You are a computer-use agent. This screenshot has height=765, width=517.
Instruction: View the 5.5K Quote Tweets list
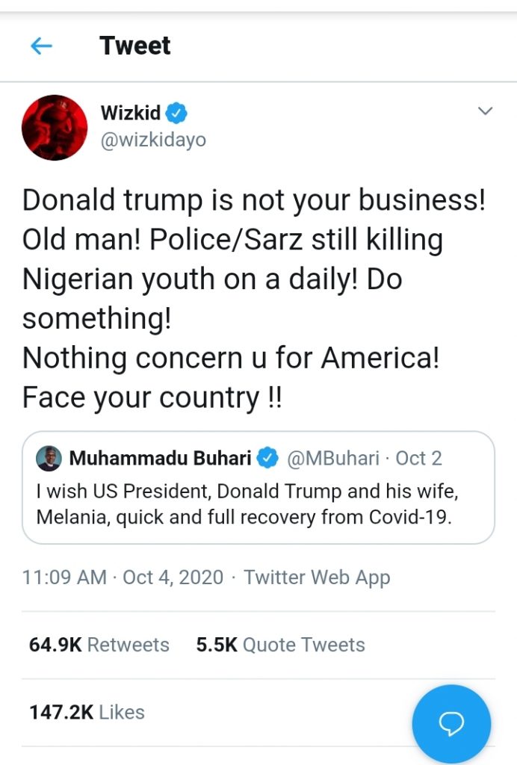point(280,645)
